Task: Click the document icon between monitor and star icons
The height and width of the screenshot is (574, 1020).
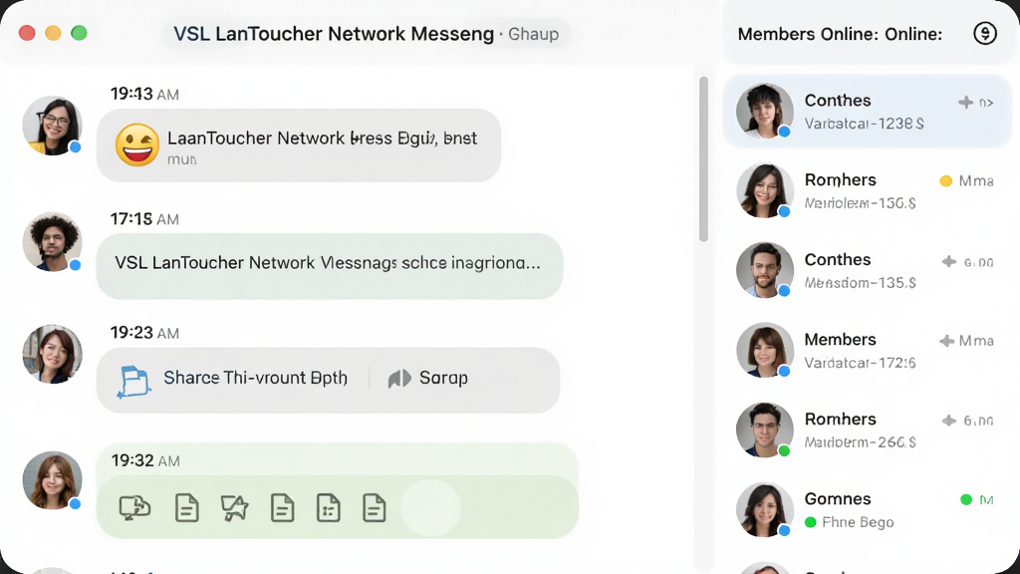Action: tap(186, 507)
